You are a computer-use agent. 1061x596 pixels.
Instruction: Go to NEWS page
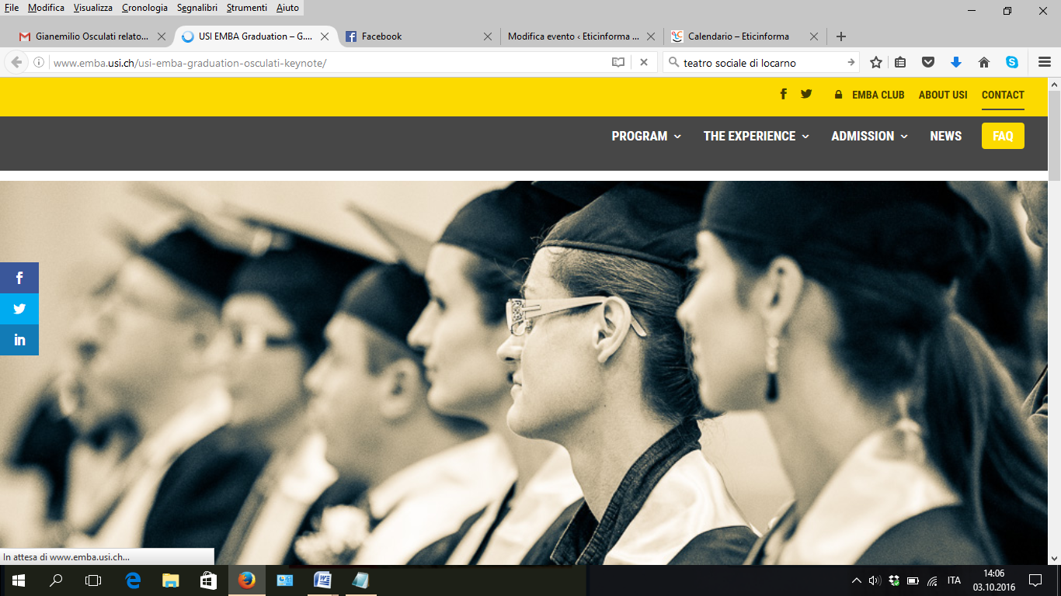pyautogui.click(x=946, y=136)
